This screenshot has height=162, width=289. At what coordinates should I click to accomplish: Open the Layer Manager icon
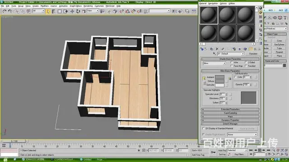tap(187, 12)
